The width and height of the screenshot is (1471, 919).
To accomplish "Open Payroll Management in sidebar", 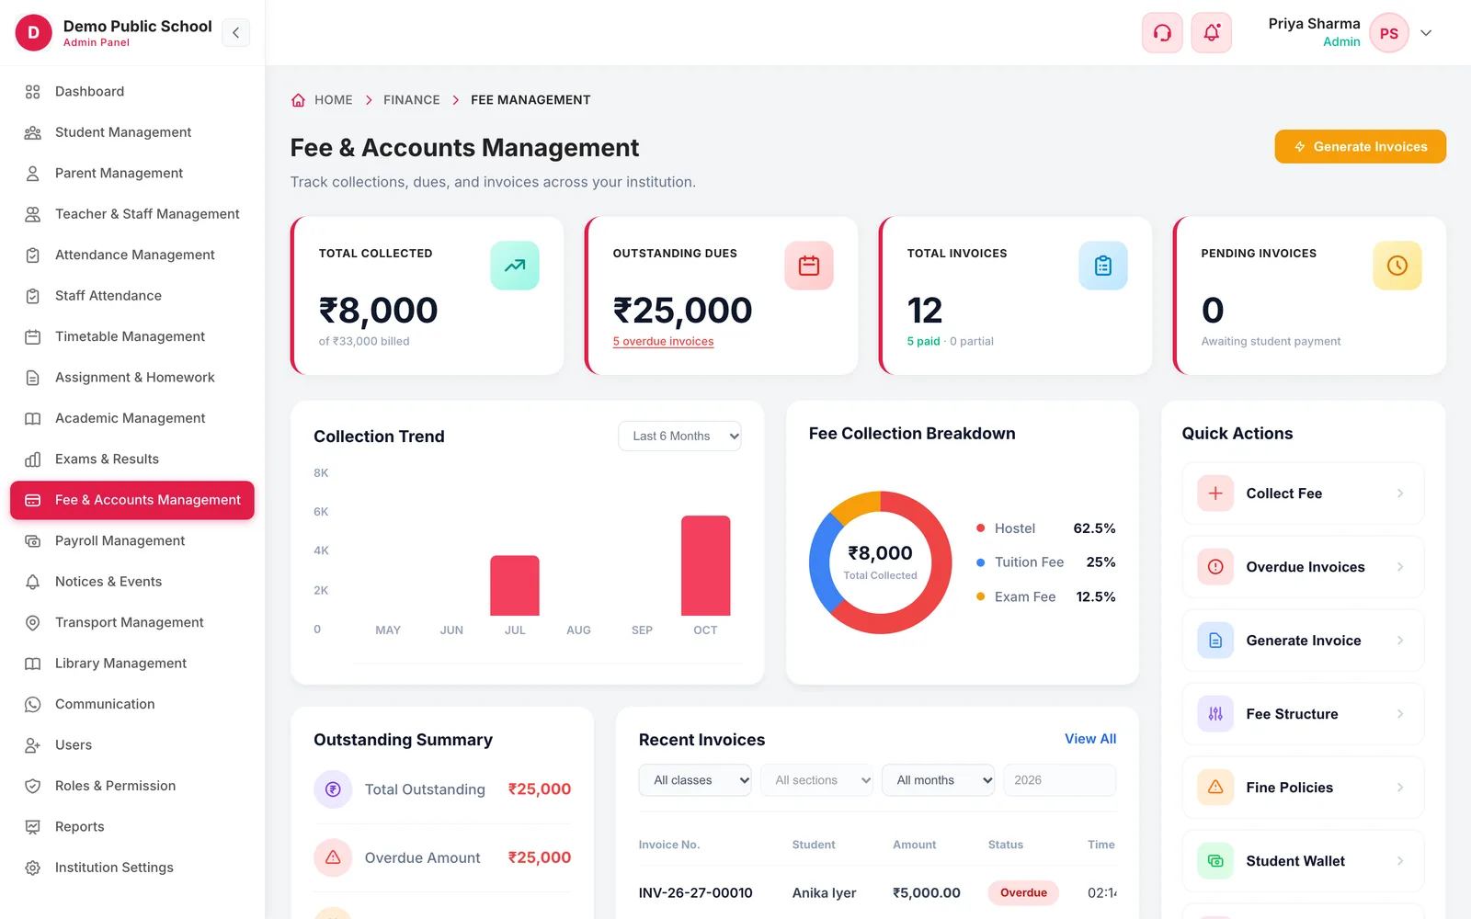I will point(132,541).
